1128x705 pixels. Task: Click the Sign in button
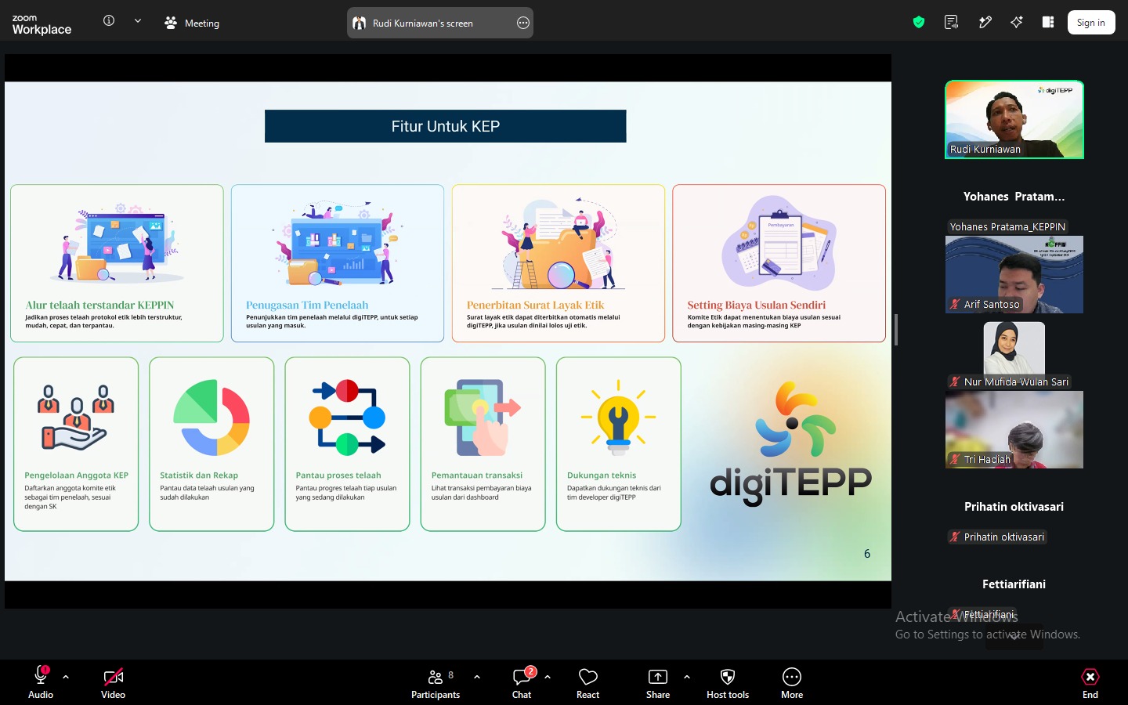(x=1091, y=22)
